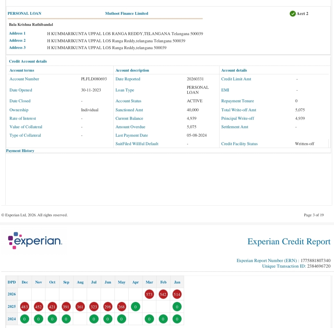Viewport: 334px width, 328px height.
Task: Select the red 542 DPD badge
Action: (x=163, y=294)
